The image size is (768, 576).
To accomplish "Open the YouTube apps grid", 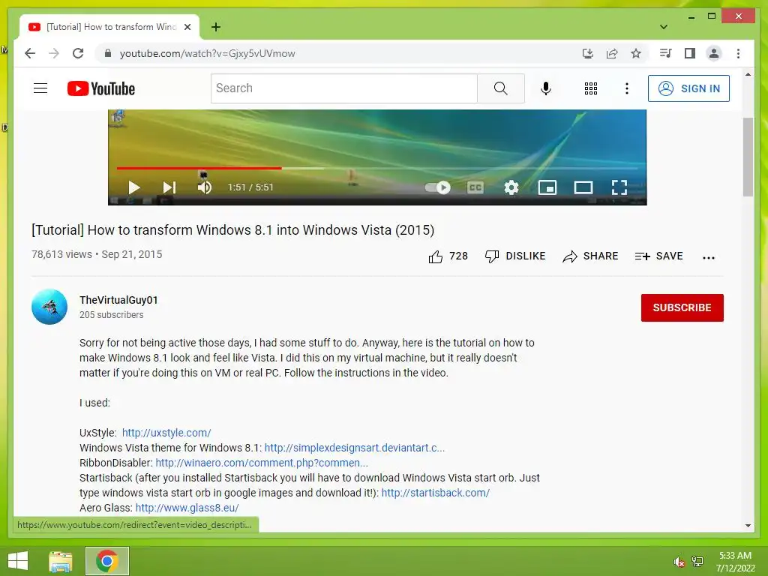I will pos(591,88).
